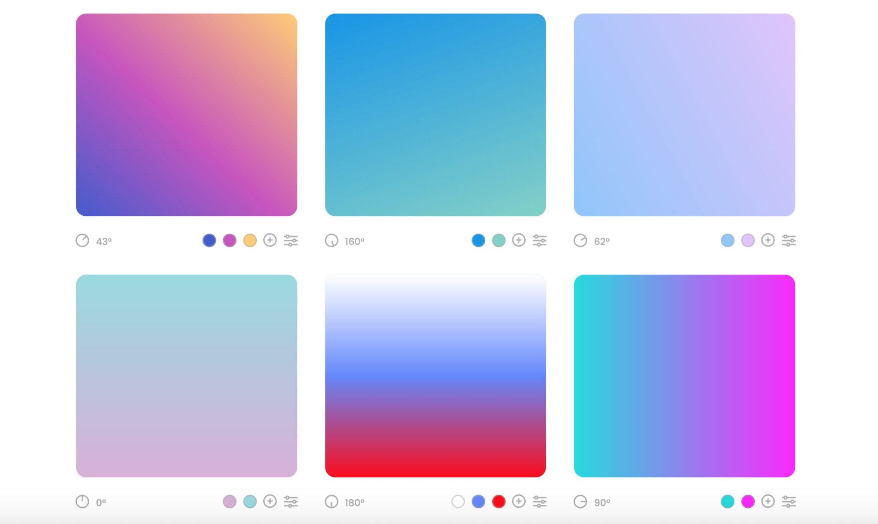Screen dimensions: 878x524
Task: Open the angle dial beside 160°
Action: [331, 241]
